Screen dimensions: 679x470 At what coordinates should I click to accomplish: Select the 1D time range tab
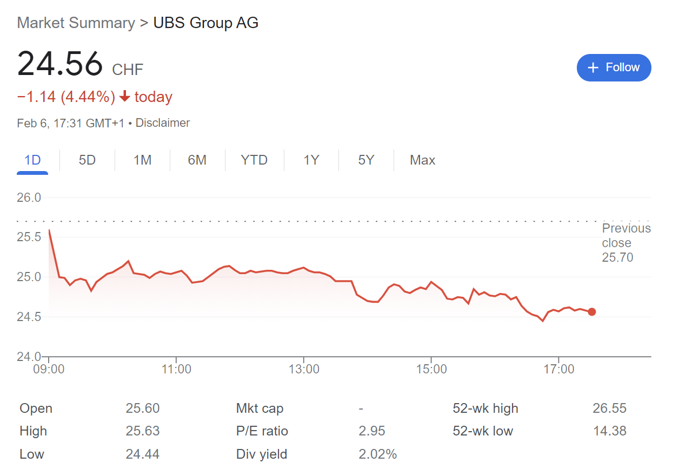coord(32,160)
